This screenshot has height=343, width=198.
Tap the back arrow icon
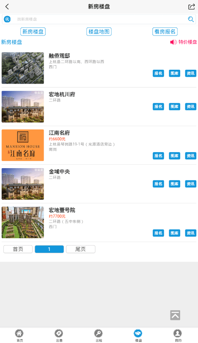pos(7,7)
